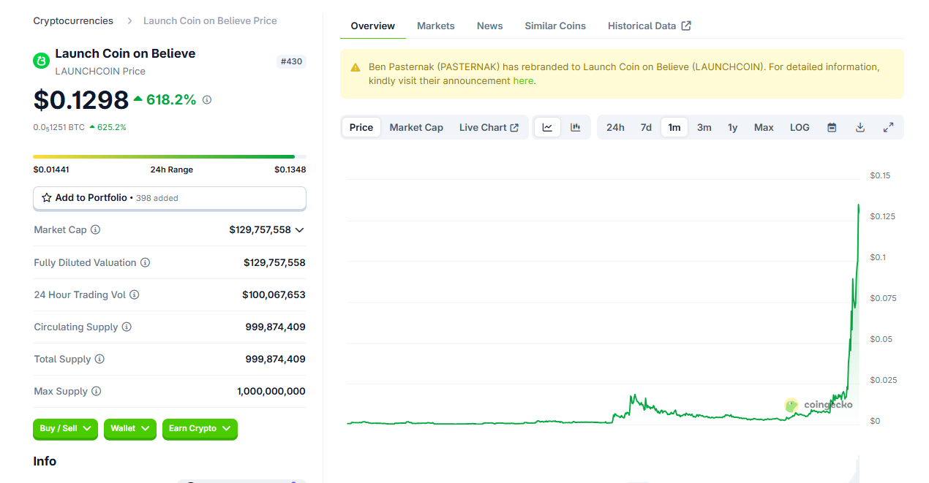This screenshot has width=929, height=483.
Task: Set chart range to 24h
Action: point(615,127)
